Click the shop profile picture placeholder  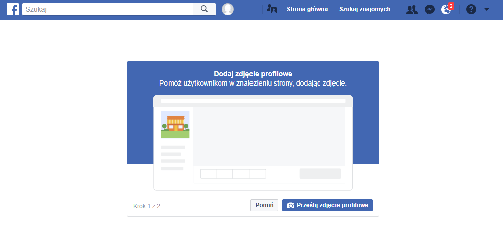click(175, 124)
